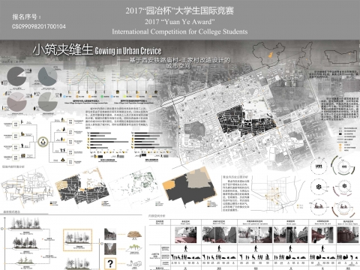Click the left line chart with peaks

(x=86, y=80)
